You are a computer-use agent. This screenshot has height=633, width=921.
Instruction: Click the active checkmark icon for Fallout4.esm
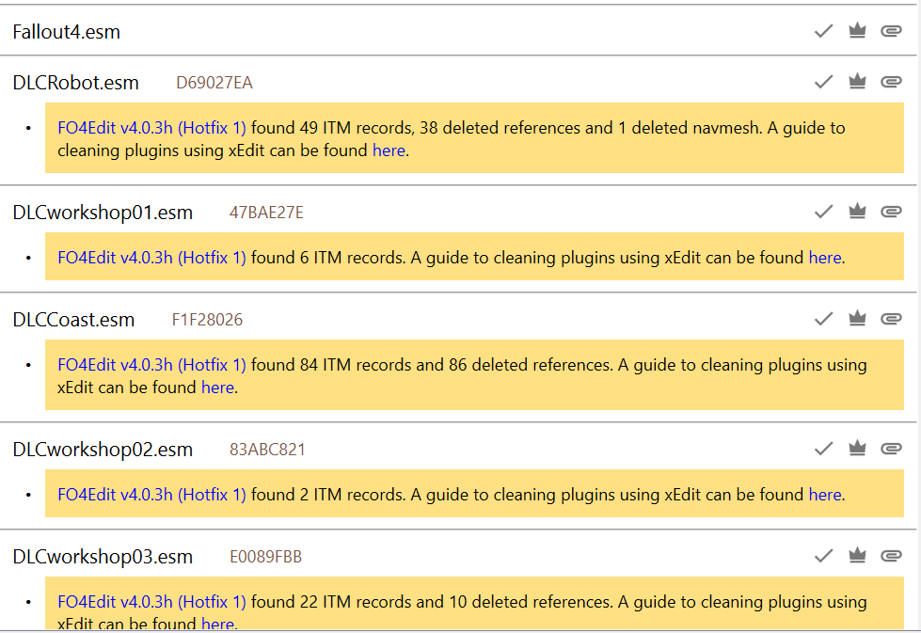(824, 31)
